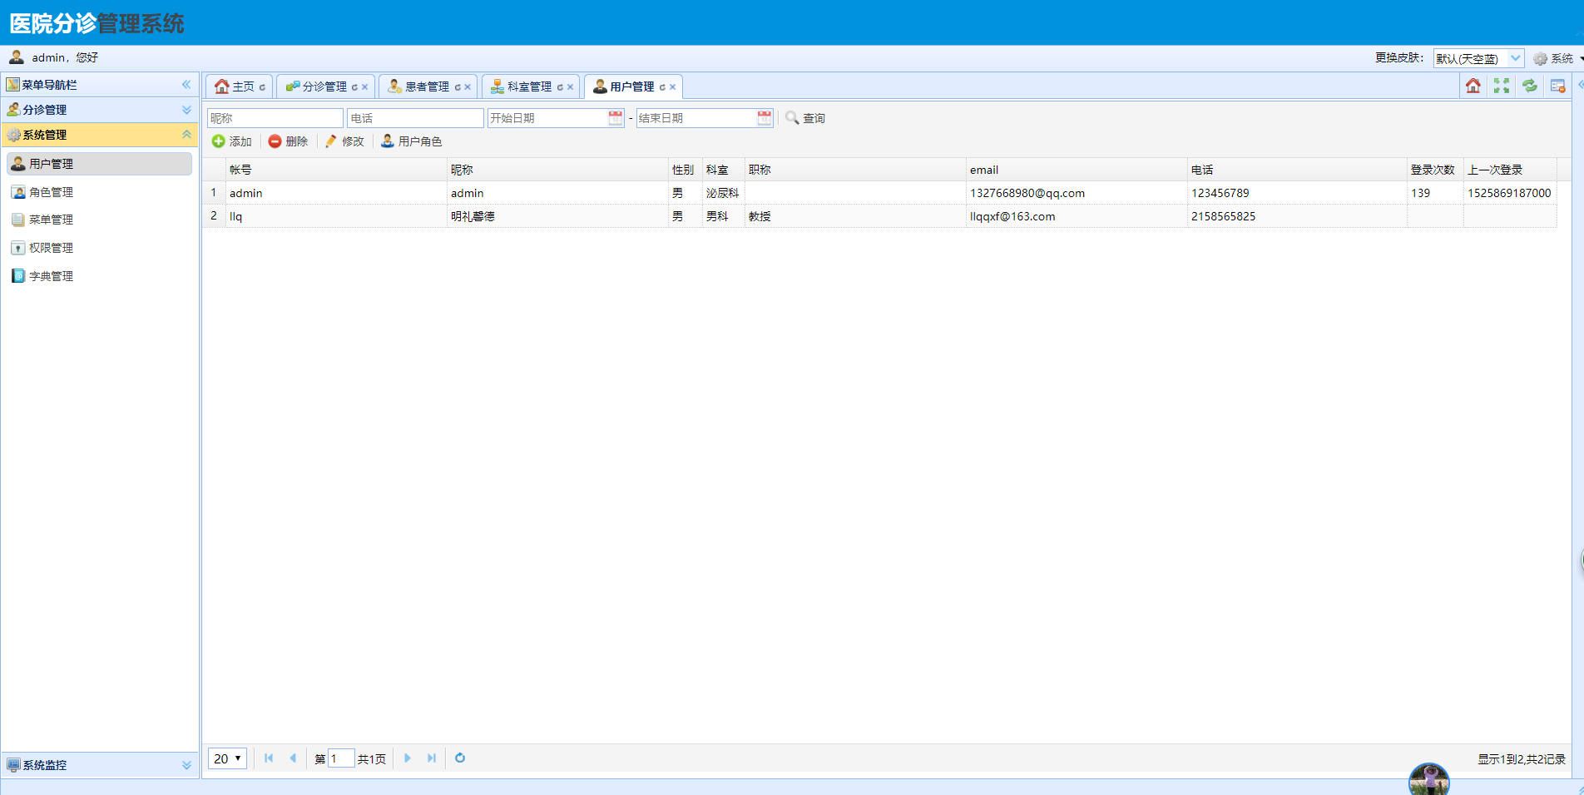1584x795 pixels.
Task: Click the admin user avatar icon at top left
Action: 17,57
